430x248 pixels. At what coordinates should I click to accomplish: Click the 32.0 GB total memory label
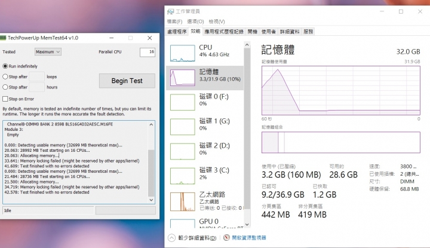[408, 51]
